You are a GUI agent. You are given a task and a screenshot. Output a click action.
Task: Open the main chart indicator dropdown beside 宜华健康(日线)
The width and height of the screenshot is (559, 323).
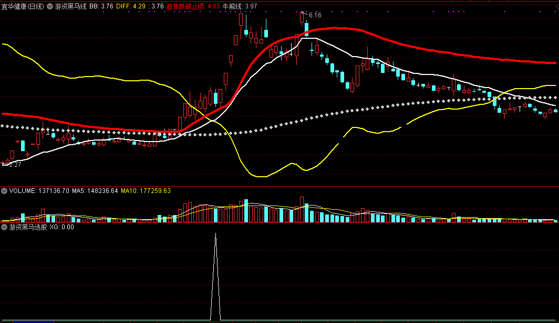pyautogui.click(x=50, y=6)
